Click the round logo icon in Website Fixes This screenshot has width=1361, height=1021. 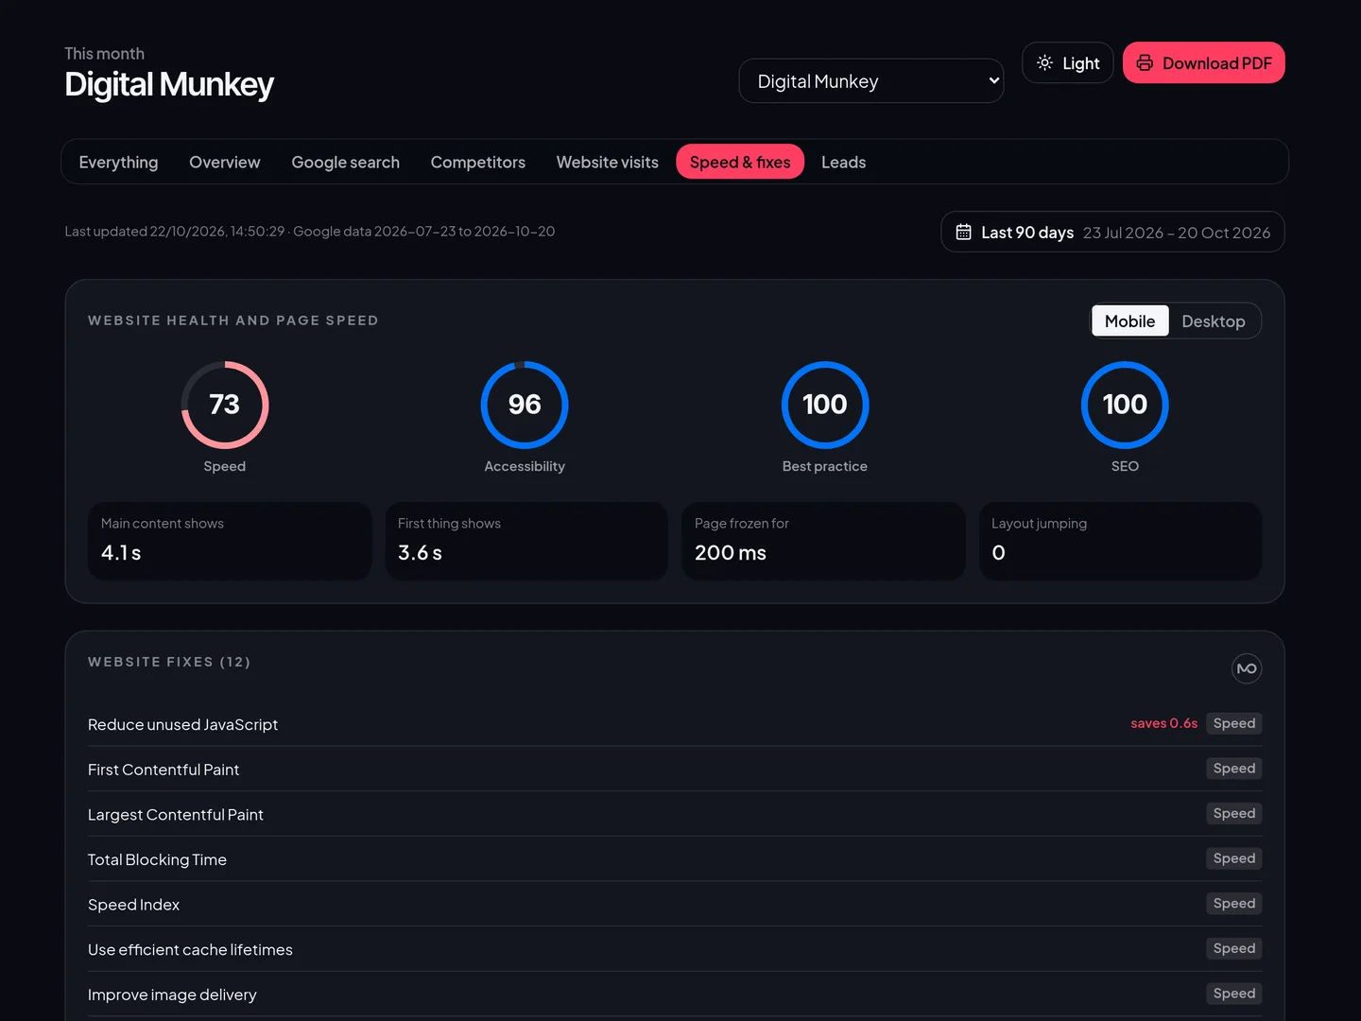click(1247, 668)
